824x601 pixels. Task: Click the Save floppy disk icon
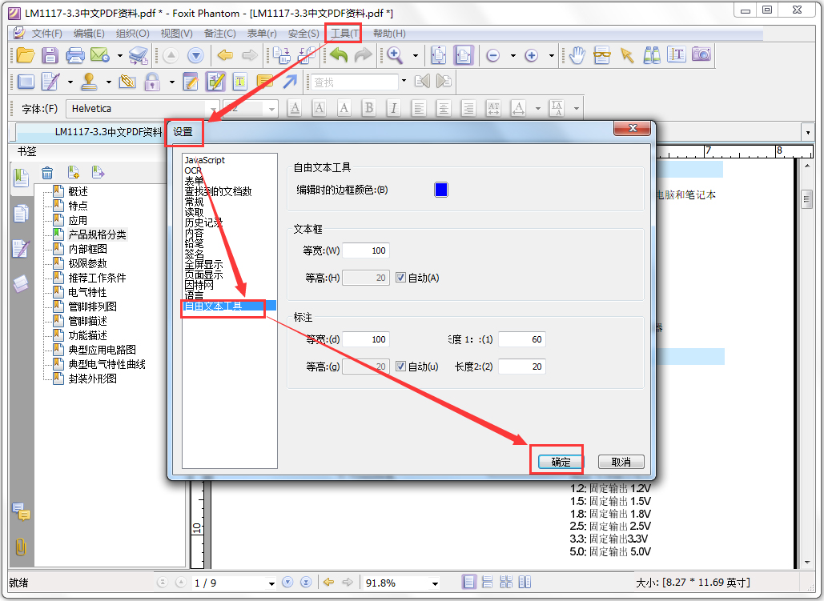50,55
